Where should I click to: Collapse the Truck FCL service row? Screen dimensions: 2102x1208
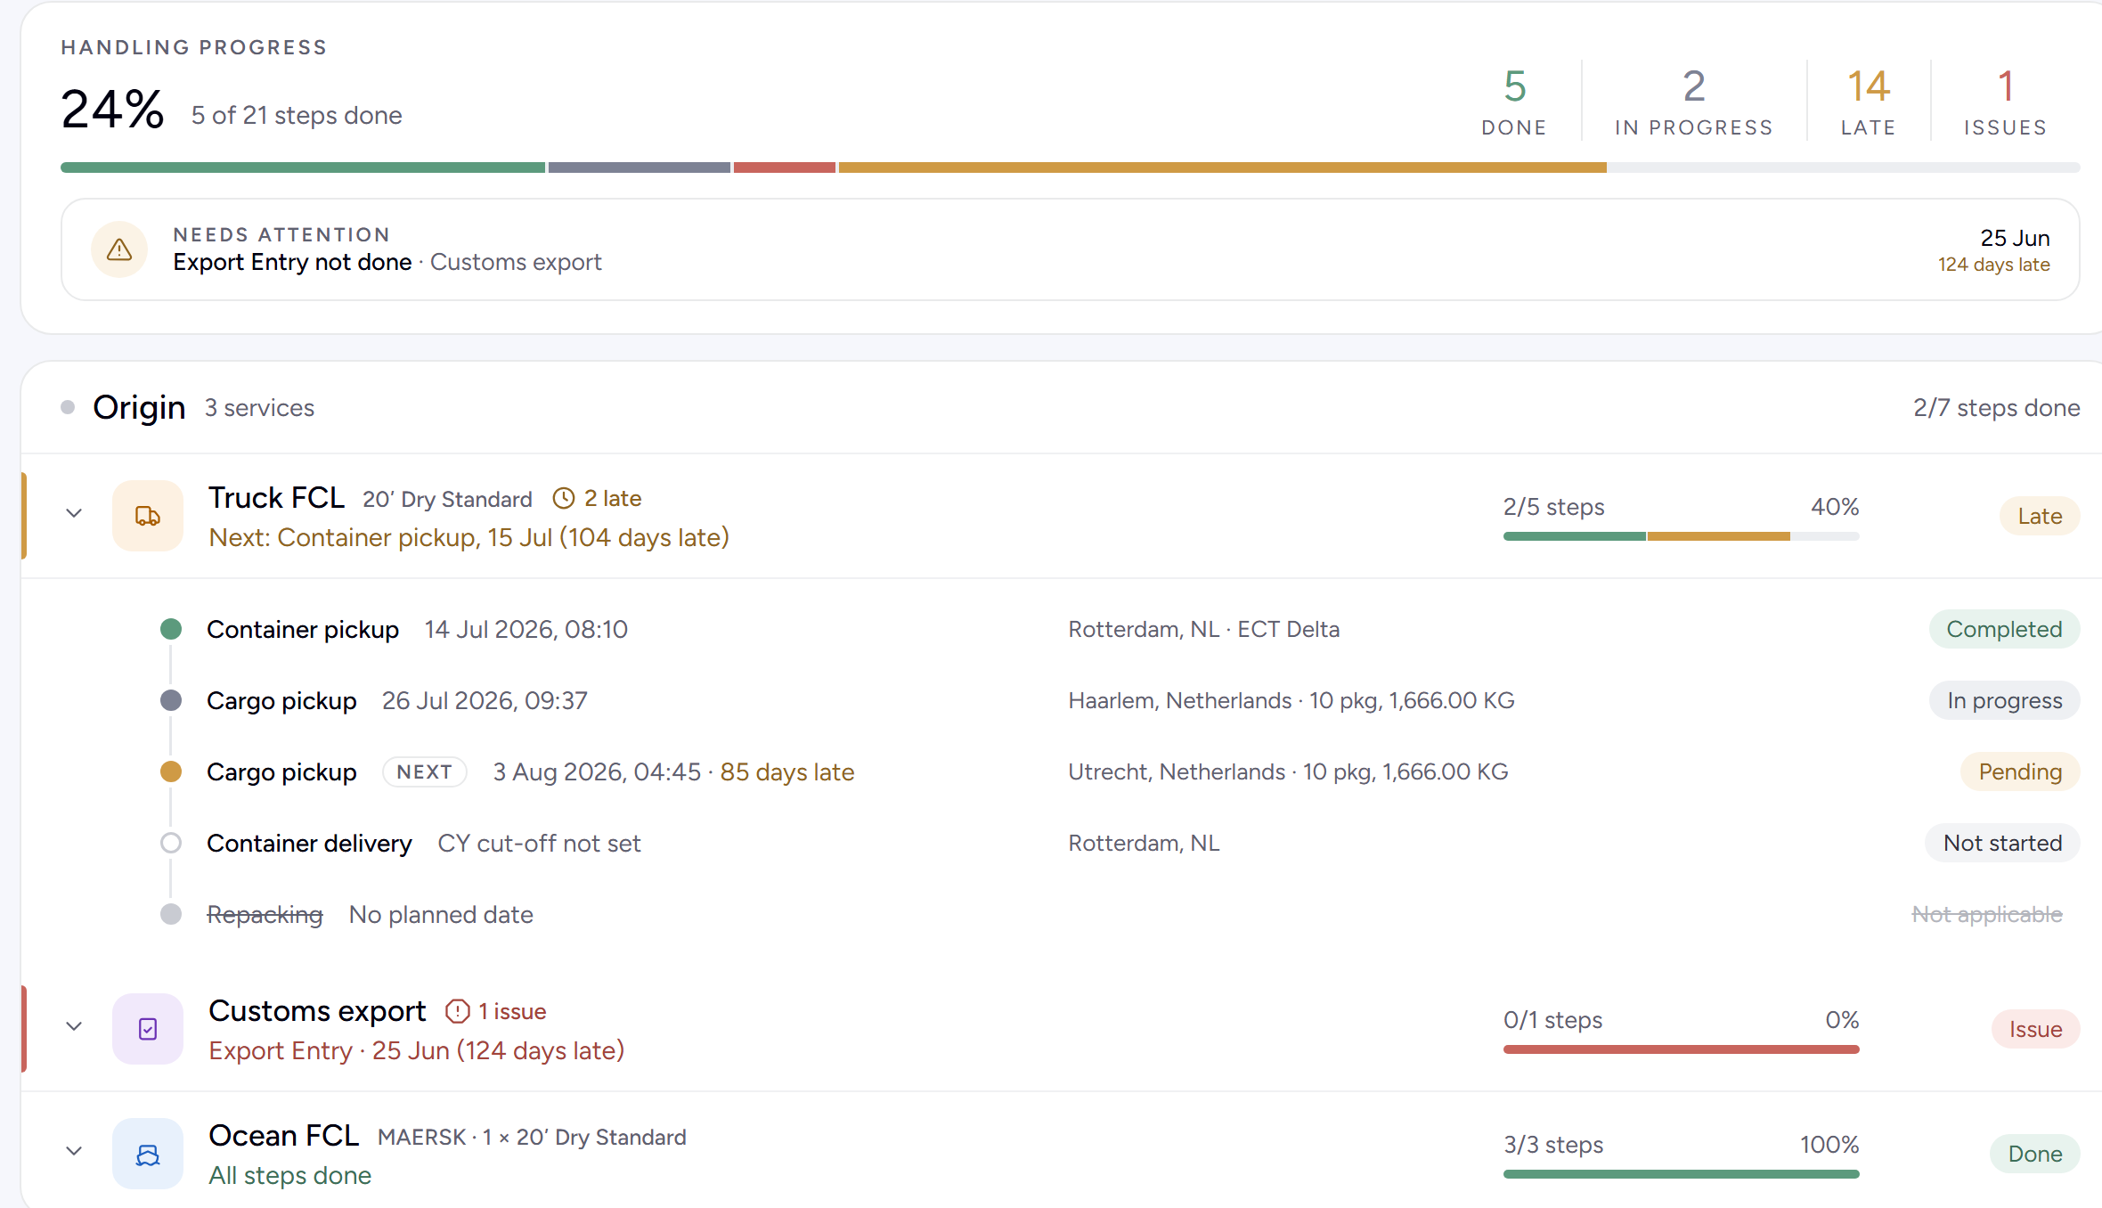tap(74, 513)
